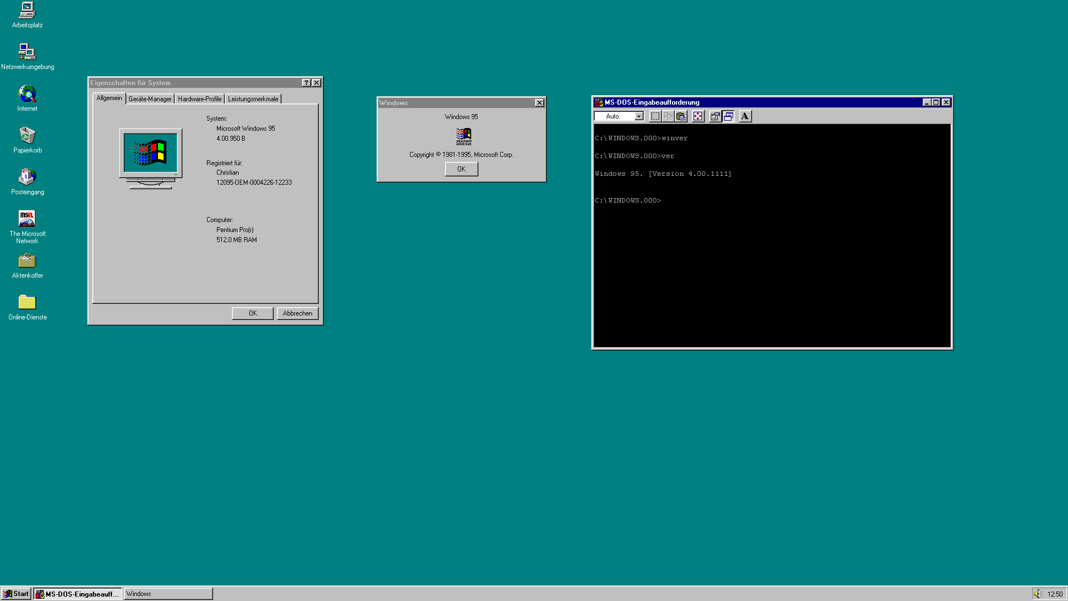The height and width of the screenshot is (601, 1068).
Task: Click OK in the Windows about dialog
Action: 461,169
